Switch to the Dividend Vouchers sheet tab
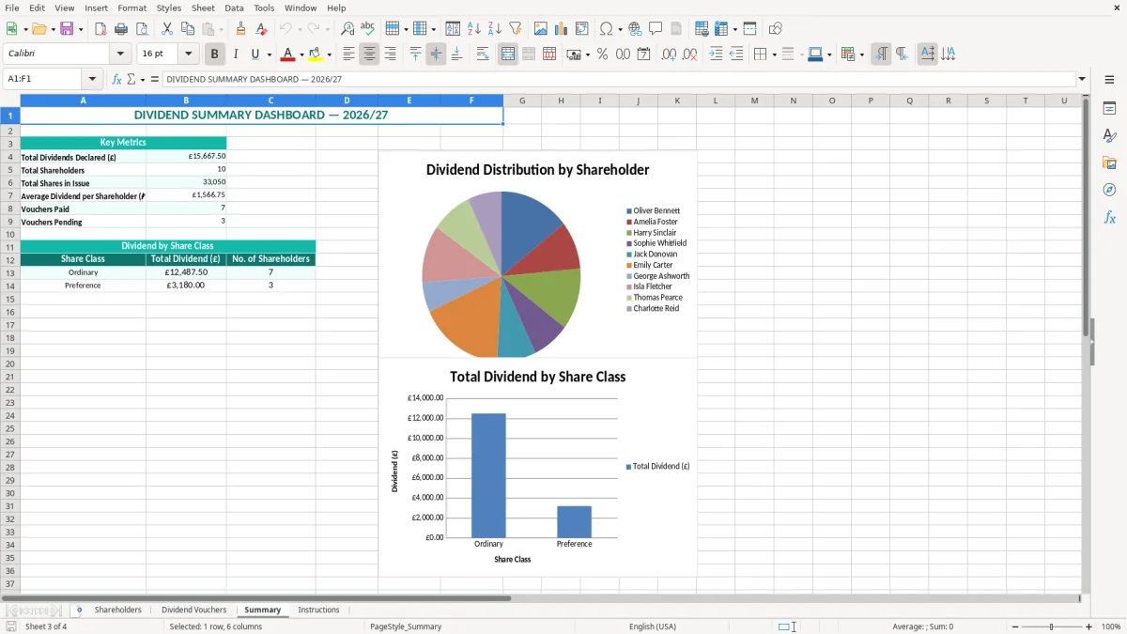1127x634 pixels. tap(193, 610)
